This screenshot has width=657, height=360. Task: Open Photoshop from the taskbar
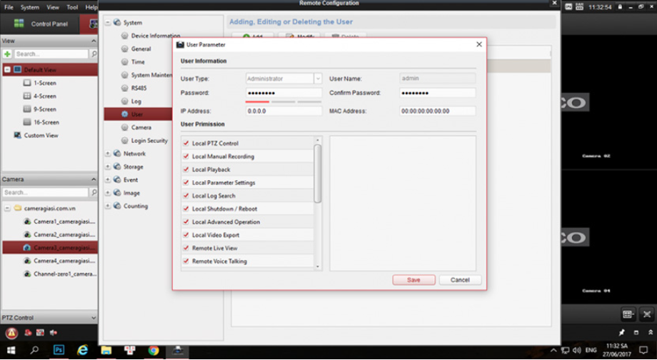pos(59,351)
